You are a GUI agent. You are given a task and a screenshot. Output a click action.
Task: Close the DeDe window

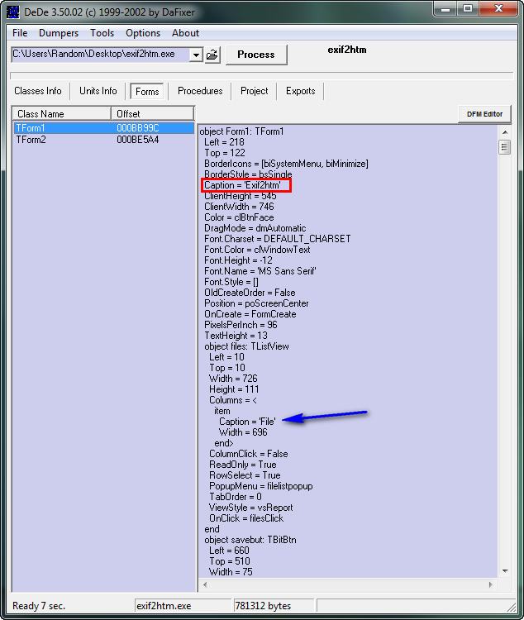point(498,9)
